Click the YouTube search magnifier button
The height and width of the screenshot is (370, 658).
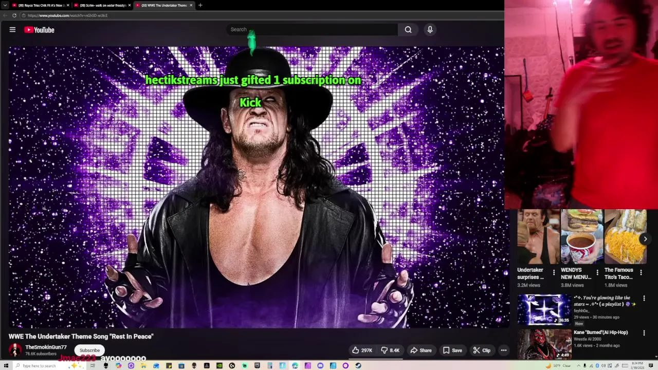(x=408, y=30)
